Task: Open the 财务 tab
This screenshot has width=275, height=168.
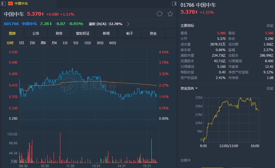Action: pos(59,33)
